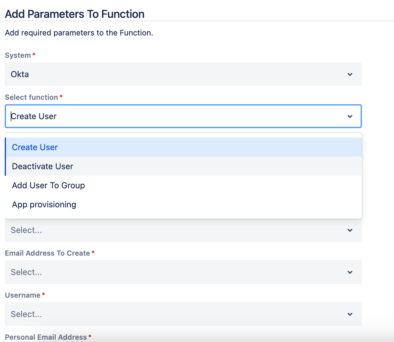This screenshot has height=342, width=394.
Task: Click the System field label
Action: tap(18, 55)
